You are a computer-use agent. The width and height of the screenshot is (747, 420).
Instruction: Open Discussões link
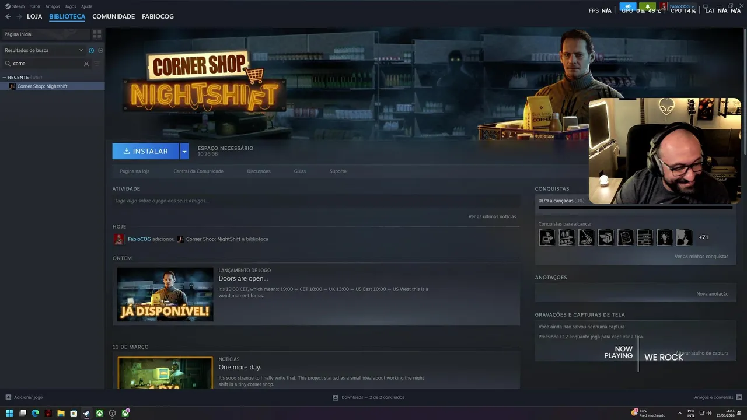pyautogui.click(x=259, y=171)
